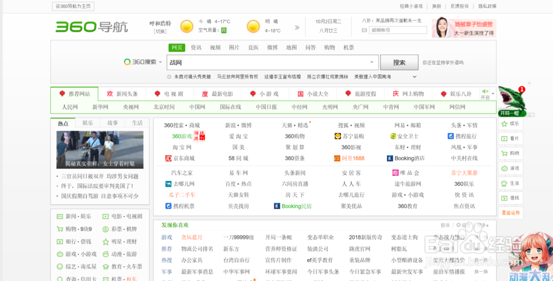Click the 贪玩蓝月 game link
Image resolution: width=553 pixels, height=281 pixels.
(x=191, y=237)
